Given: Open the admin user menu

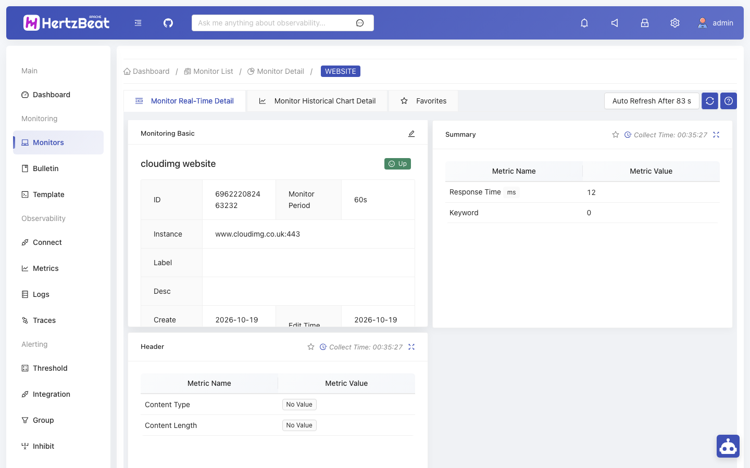Looking at the screenshot, I should click(x=716, y=23).
